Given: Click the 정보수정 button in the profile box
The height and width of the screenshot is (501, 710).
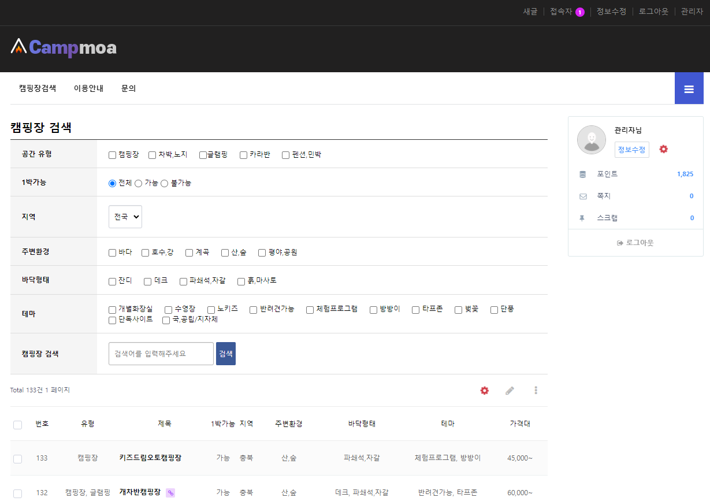Looking at the screenshot, I should coord(631,150).
